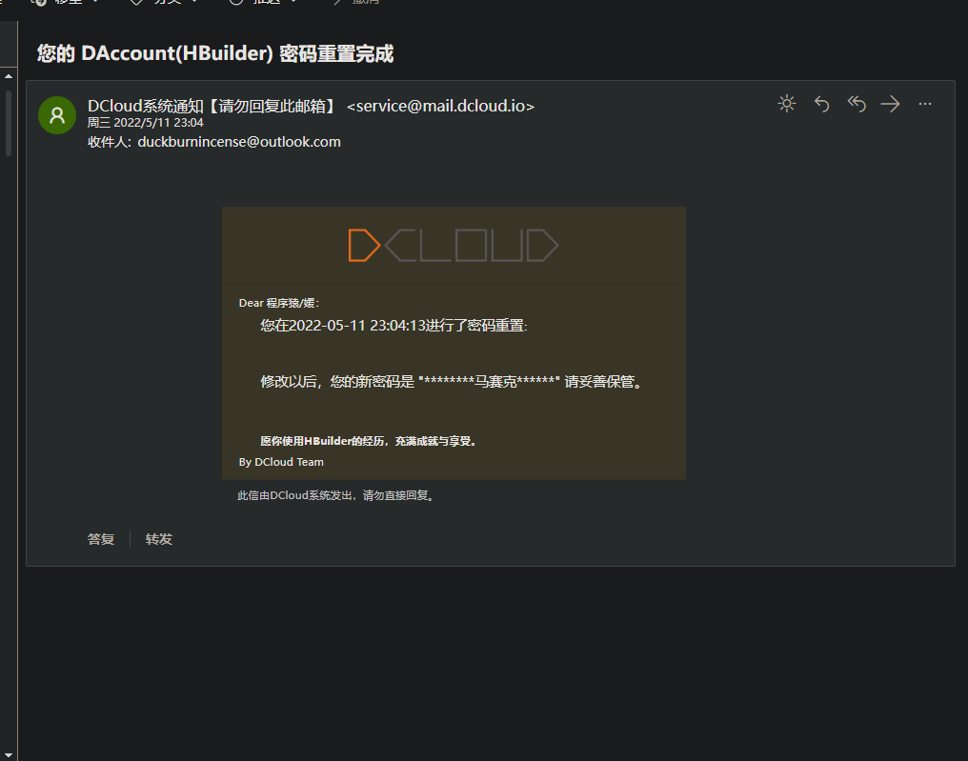The height and width of the screenshot is (761, 968).
Task: Click the scrollbar up arrow
Action: (9, 76)
